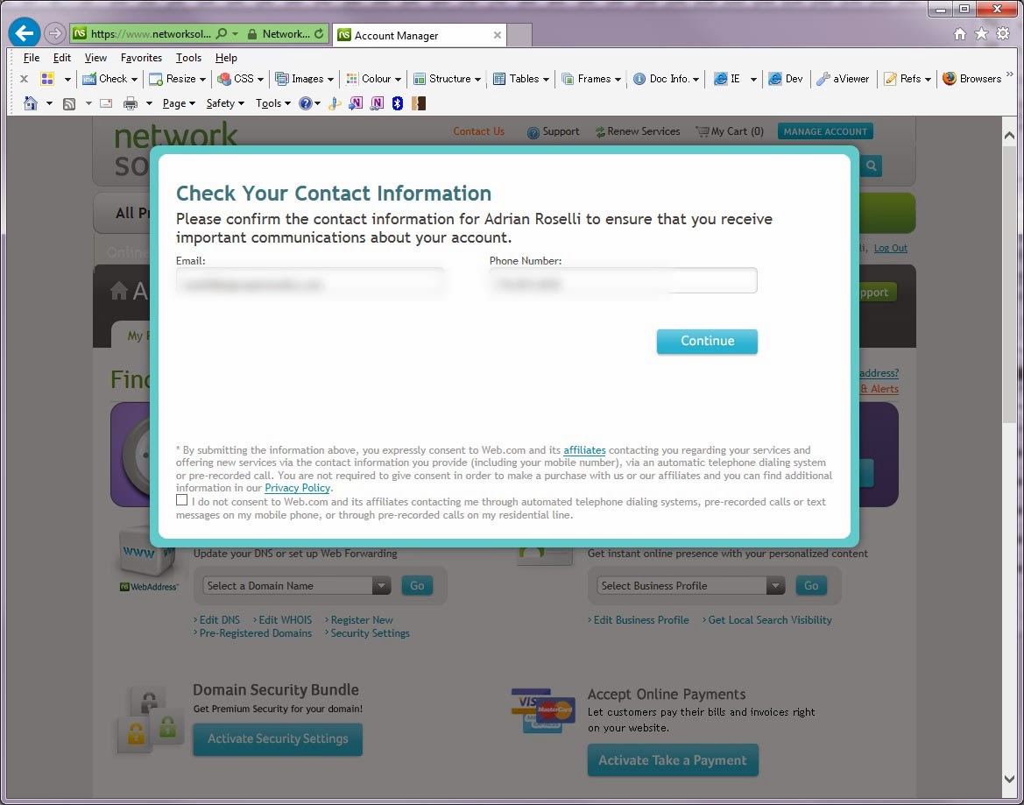Screen dimensions: 1024x805
Task: Open the aViewer wrench tool
Action: 843,78
